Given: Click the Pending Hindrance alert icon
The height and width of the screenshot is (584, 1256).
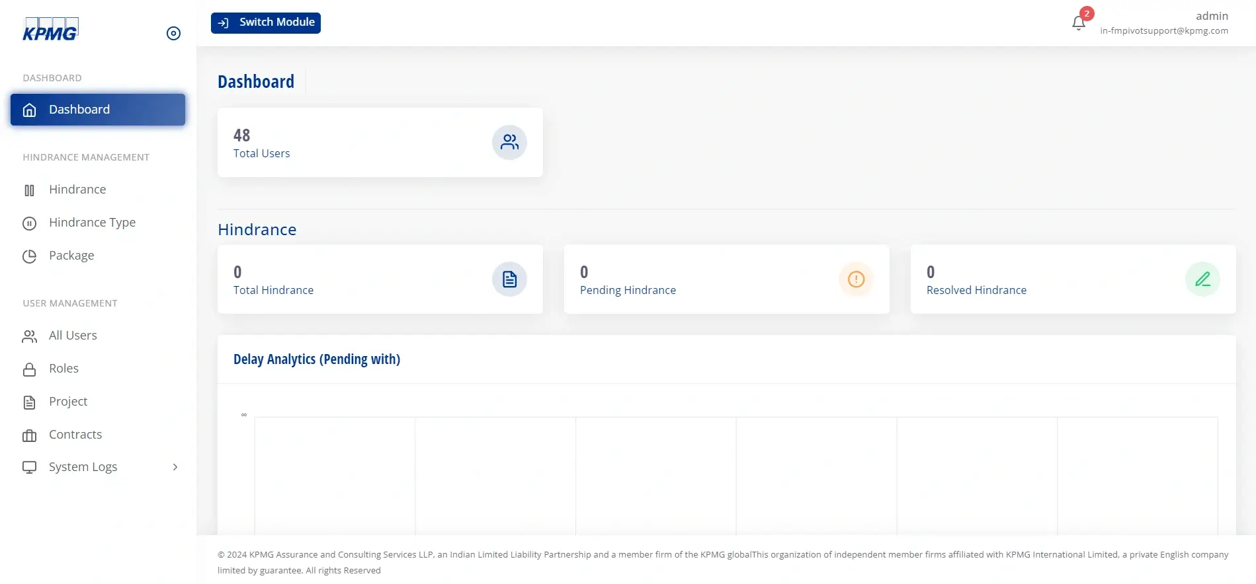Looking at the screenshot, I should point(856,279).
